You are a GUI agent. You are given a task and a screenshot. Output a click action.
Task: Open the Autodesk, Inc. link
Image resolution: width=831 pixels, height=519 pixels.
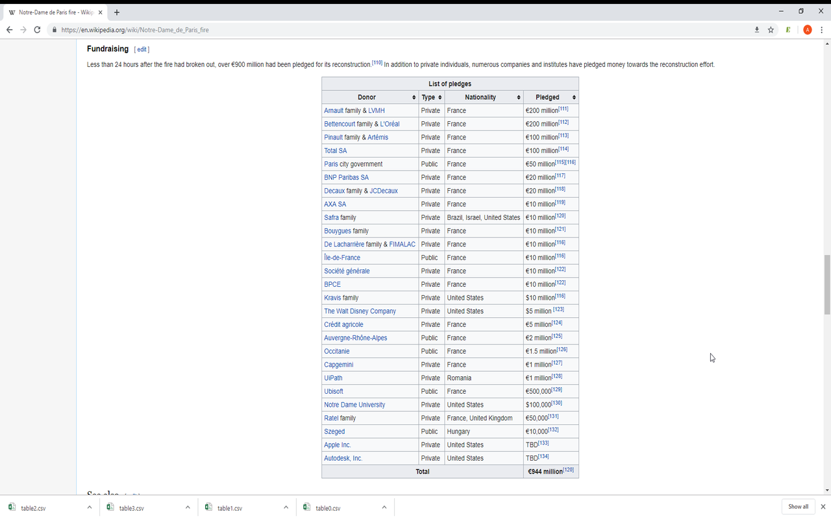coord(343,458)
